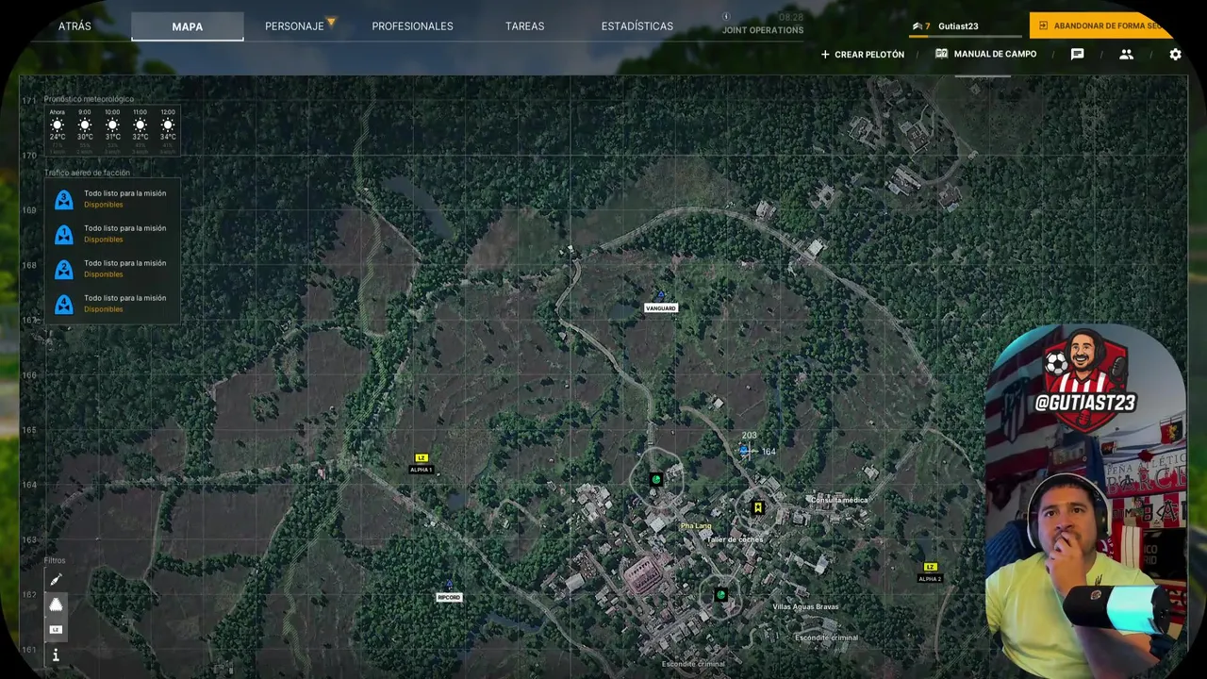The image size is (1207, 679).
Task: Click the Escondite criminal label below Villas Aguas Bravas
Action: 826,638
